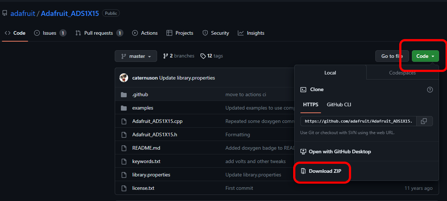Open the adafruit owner link
The width and height of the screenshot is (447, 201).
(23, 13)
